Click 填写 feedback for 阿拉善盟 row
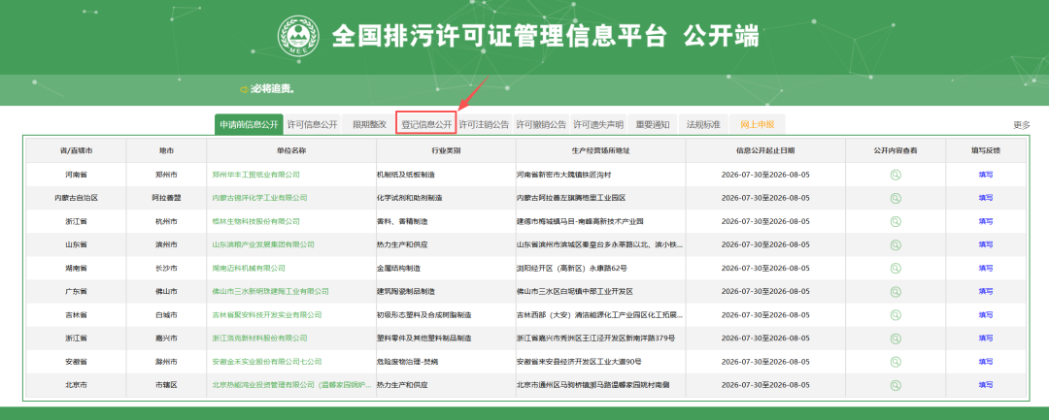 (986, 198)
